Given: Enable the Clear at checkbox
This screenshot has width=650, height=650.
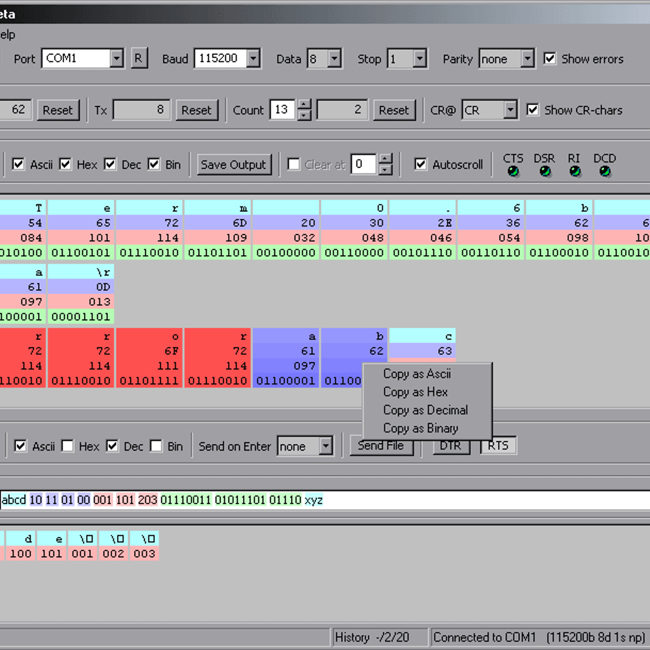Looking at the screenshot, I should (294, 164).
